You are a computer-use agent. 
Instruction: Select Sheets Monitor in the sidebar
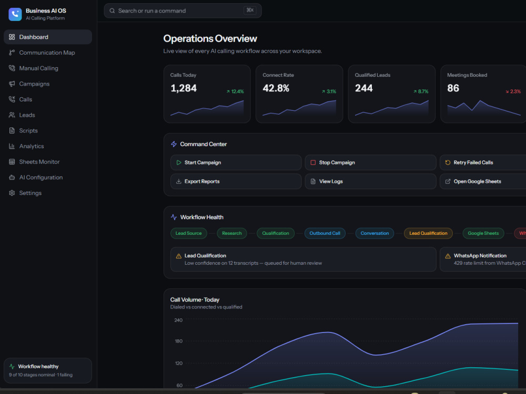click(48, 162)
